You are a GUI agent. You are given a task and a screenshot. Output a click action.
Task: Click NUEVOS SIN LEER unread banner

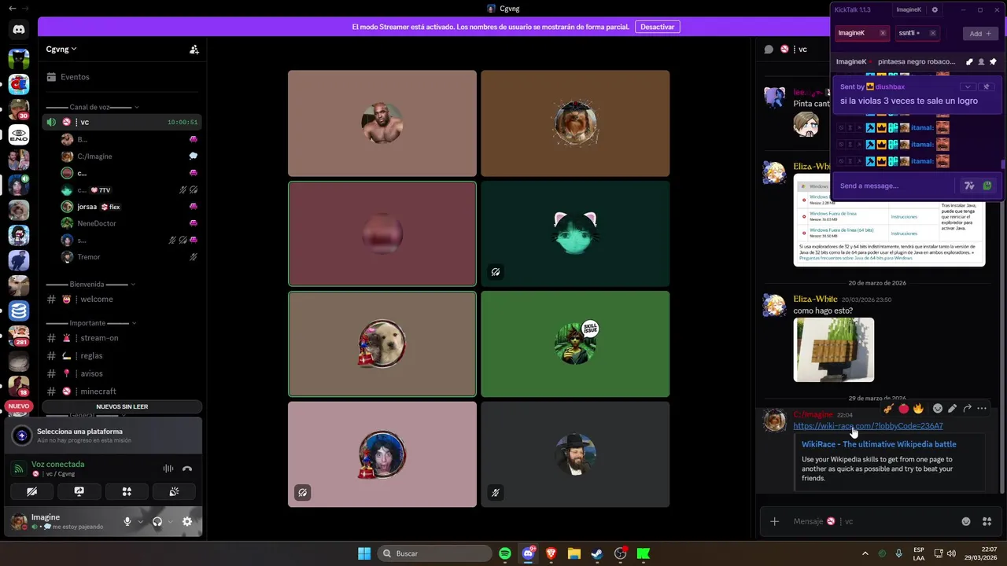tap(122, 406)
